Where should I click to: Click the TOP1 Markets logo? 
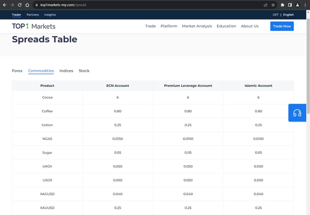pyautogui.click(x=34, y=26)
